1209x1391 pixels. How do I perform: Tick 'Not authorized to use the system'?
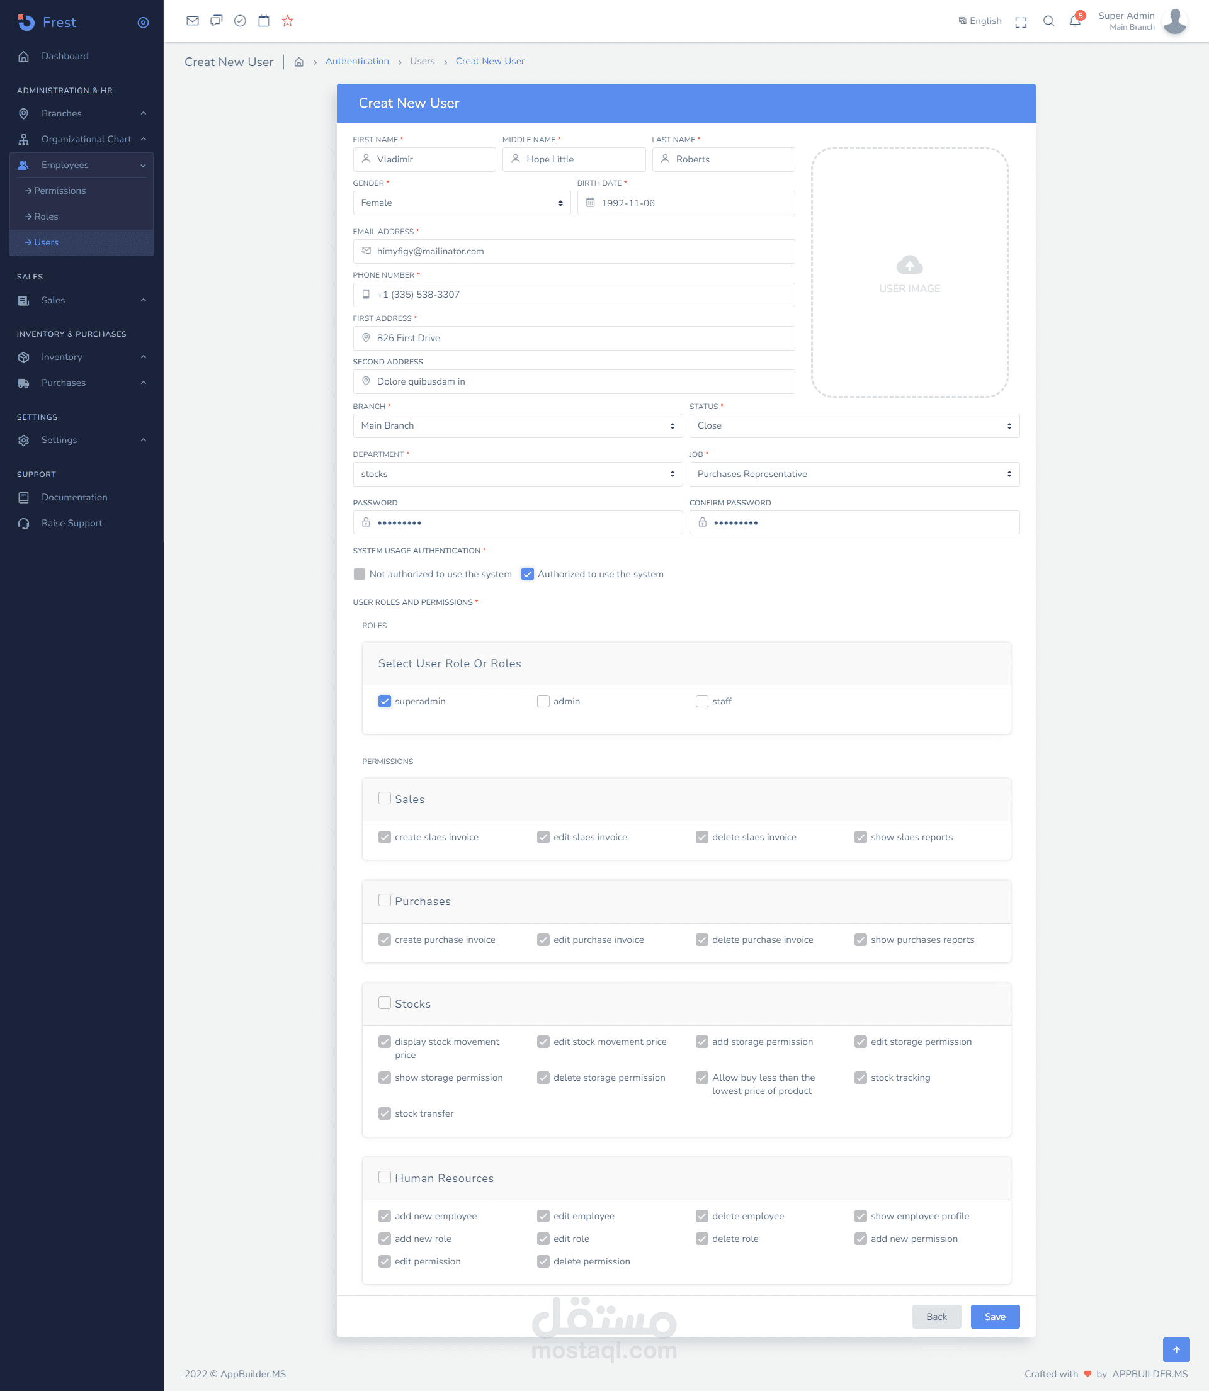[360, 574]
